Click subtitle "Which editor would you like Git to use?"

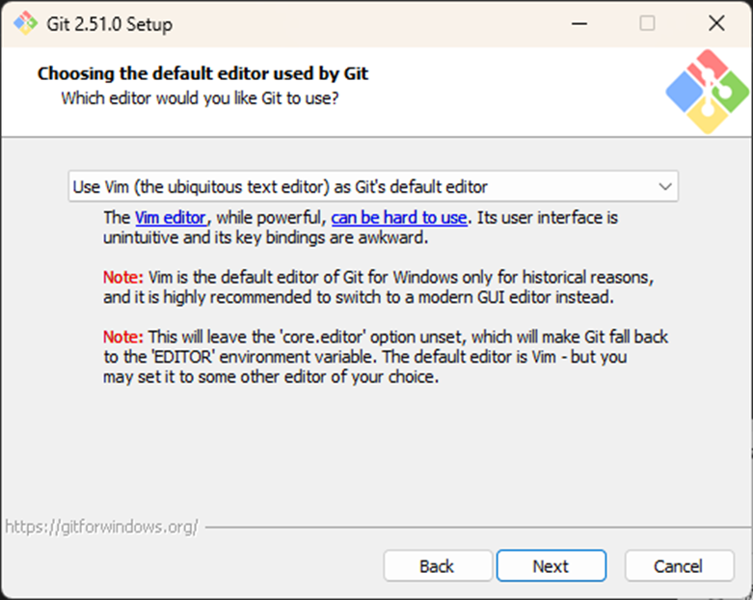coord(200,97)
